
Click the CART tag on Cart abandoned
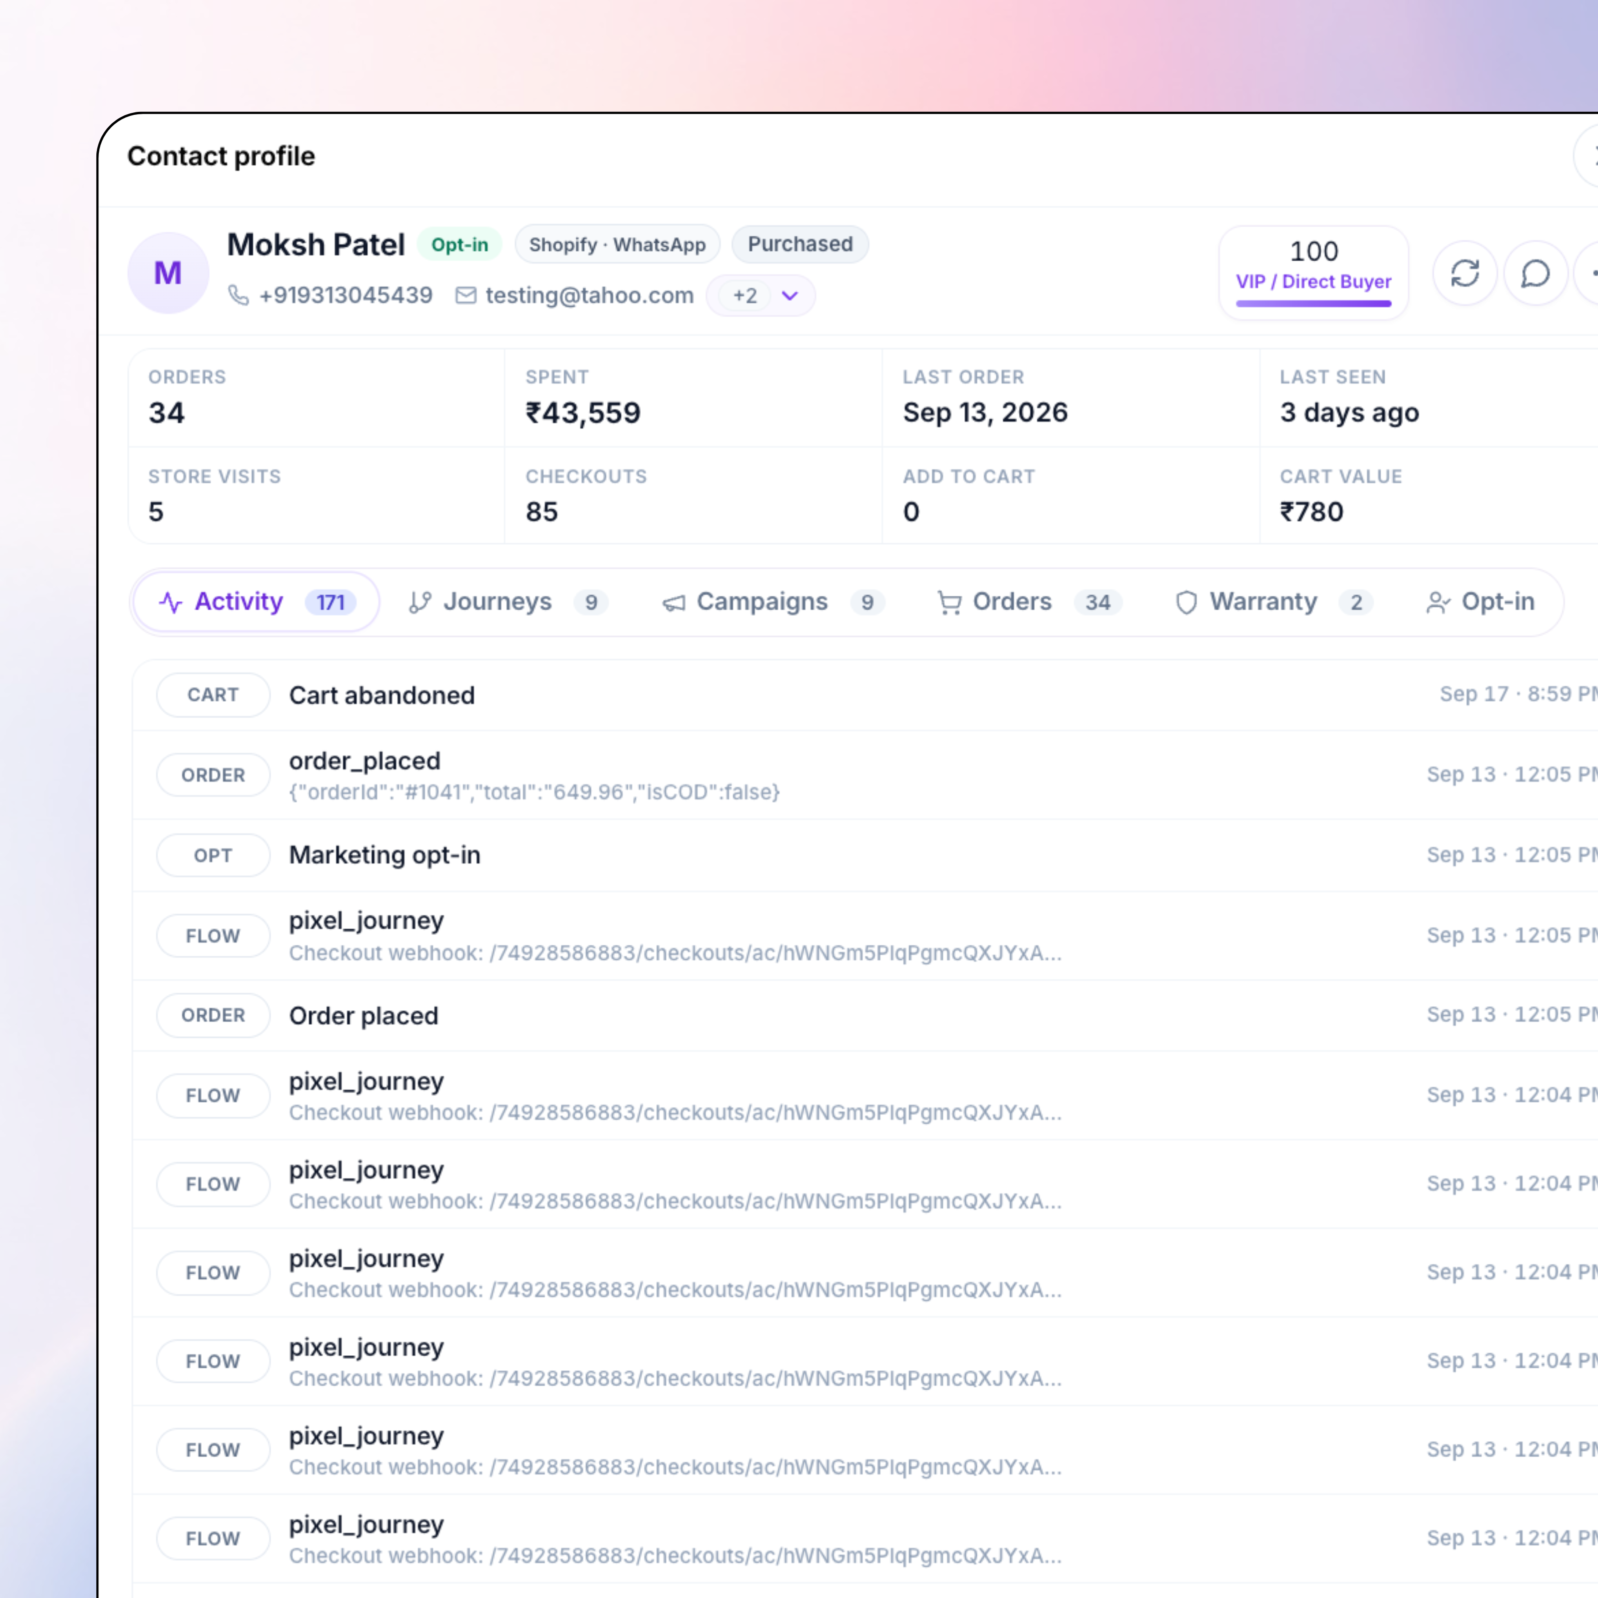(x=213, y=695)
